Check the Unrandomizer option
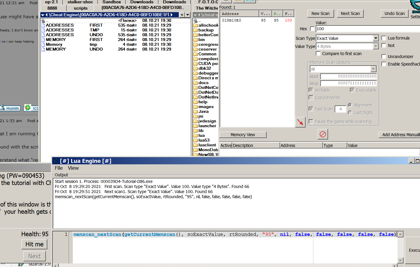This screenshot has width=420, height=267. click(384, 57)
